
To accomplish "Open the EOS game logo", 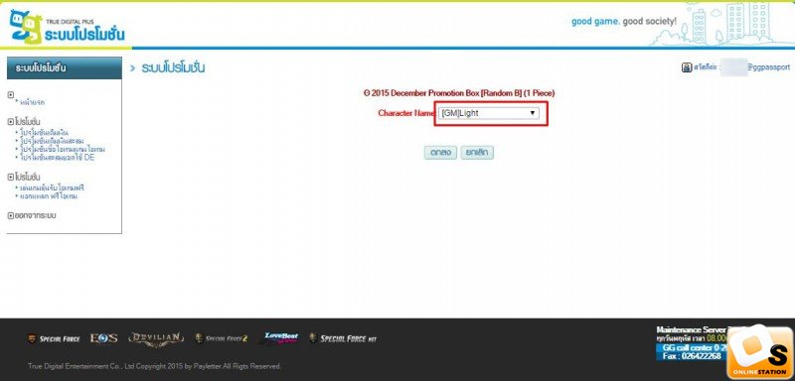I will (x=104, y=338).
